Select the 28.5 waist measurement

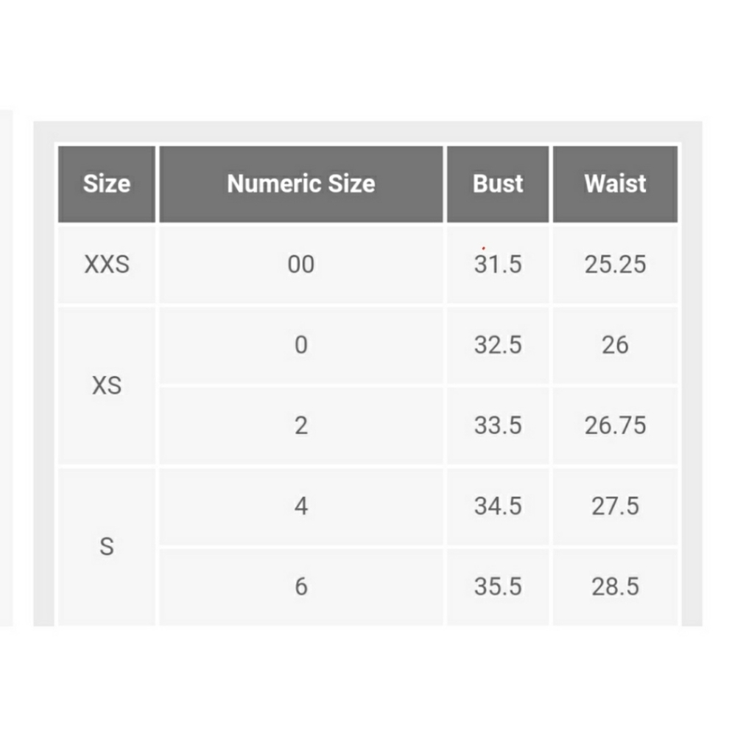[615, 587]
